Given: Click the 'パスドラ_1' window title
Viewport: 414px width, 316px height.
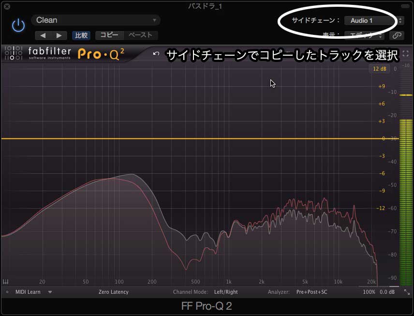Looking at the screenshot, I should click(205, 6).
